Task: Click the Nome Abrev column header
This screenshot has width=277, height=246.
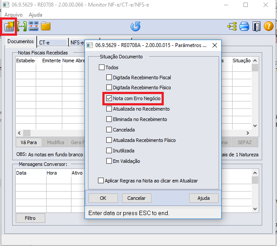Action: (74, 61)
